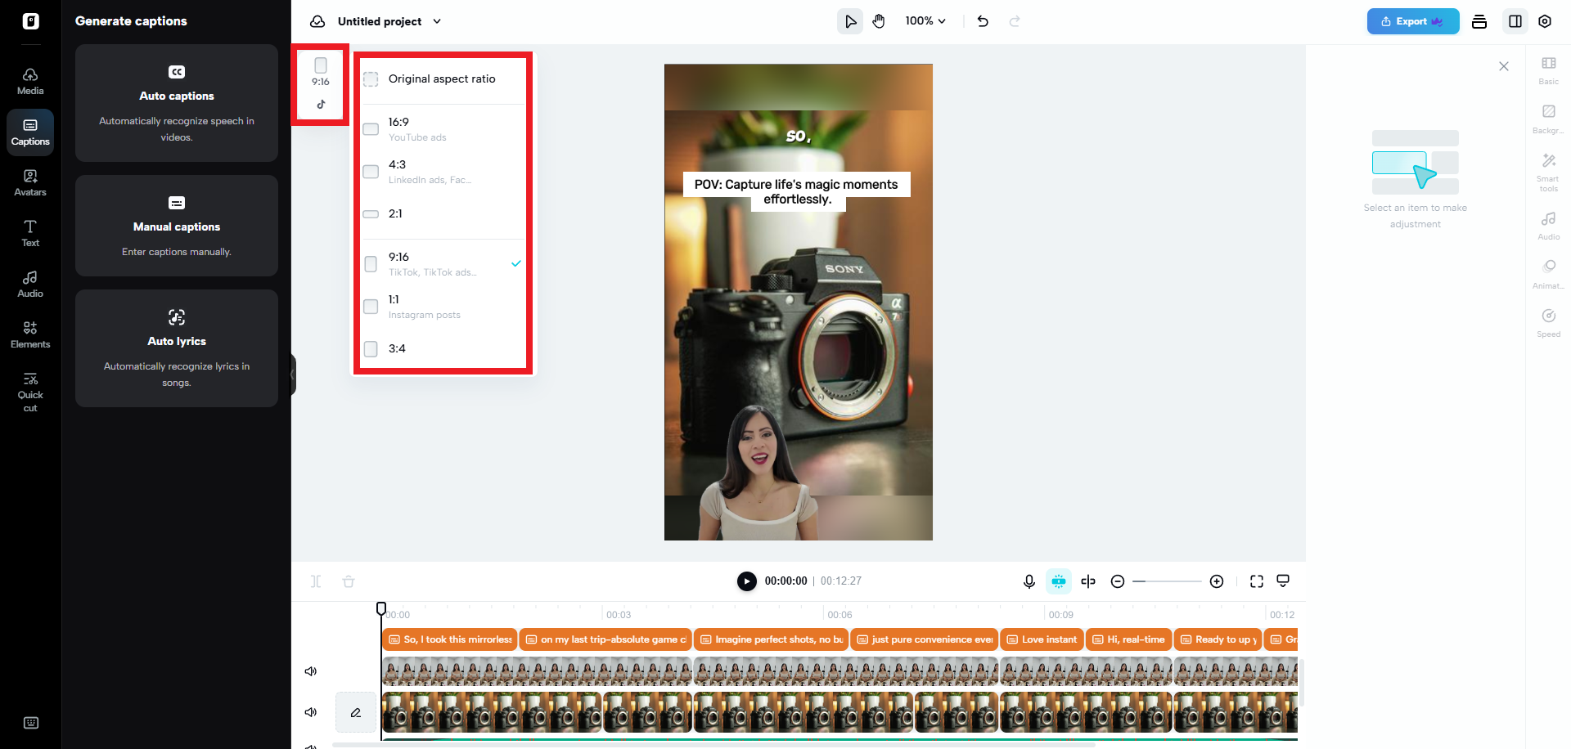The height and width of the screenshot is (749, 1571).
Task: Select the Quick cut tool
Action: coord(30,391)
